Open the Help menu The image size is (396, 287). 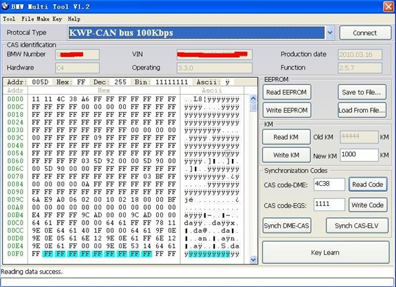tap(74, 19)
